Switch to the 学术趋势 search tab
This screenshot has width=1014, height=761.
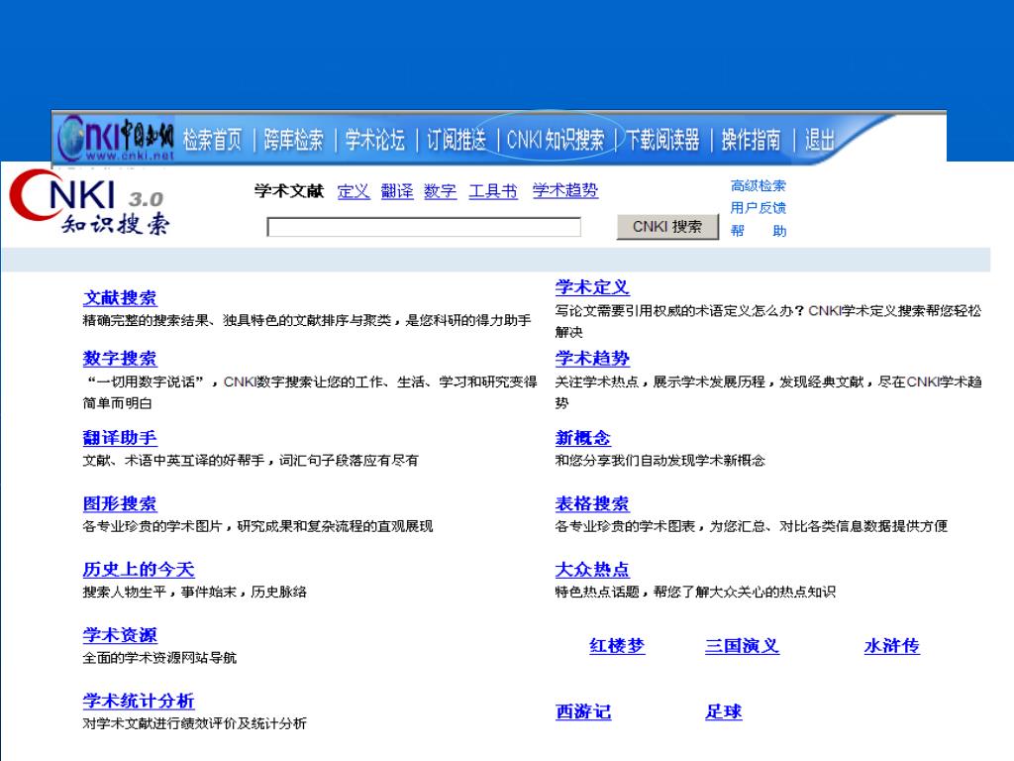tap(565, 190)
